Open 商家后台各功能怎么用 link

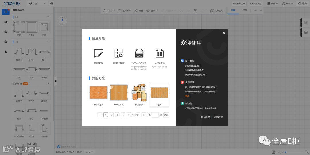(x=196, y=75)
